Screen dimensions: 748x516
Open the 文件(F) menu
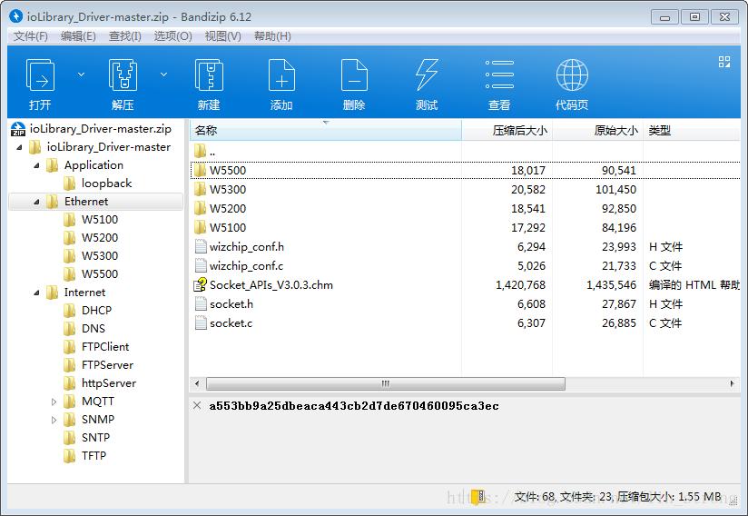pos(31,36)
